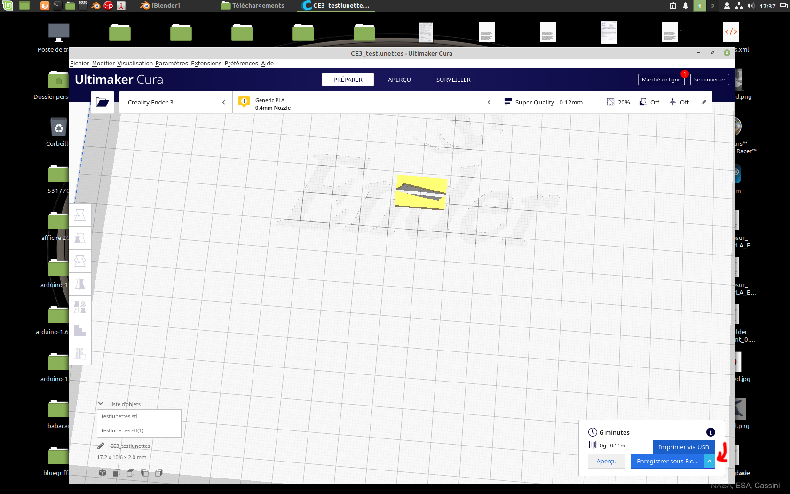
Task: Switch to 3D view with the solid cube icon
Action: pos(103,472)
